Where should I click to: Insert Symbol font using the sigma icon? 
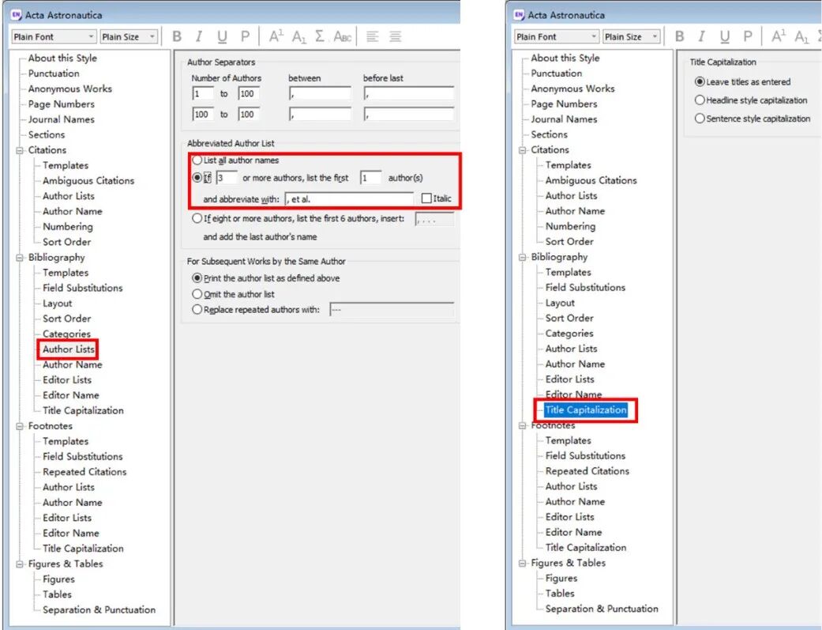[321, 36]
